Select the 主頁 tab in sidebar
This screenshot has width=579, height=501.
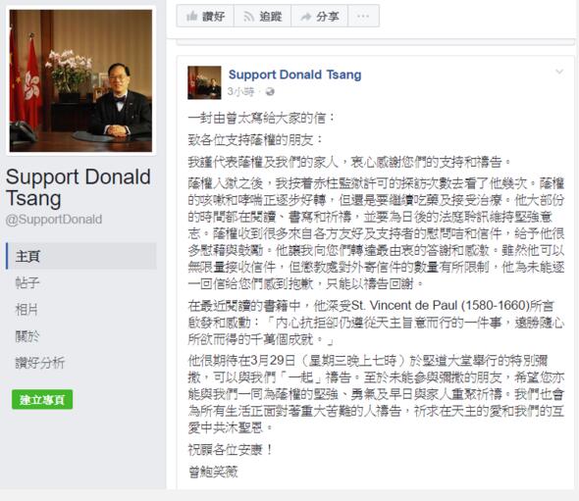[x=81, y=256]
